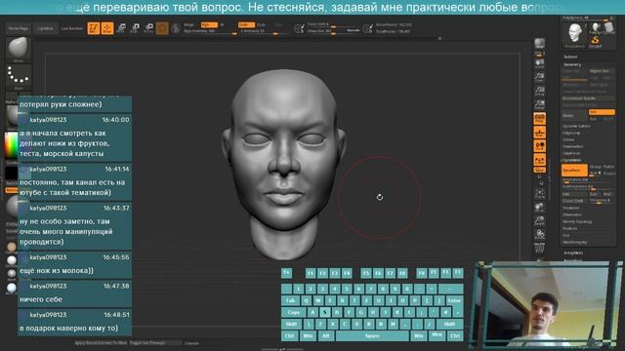Click the Create Shell button

[575, 201]
